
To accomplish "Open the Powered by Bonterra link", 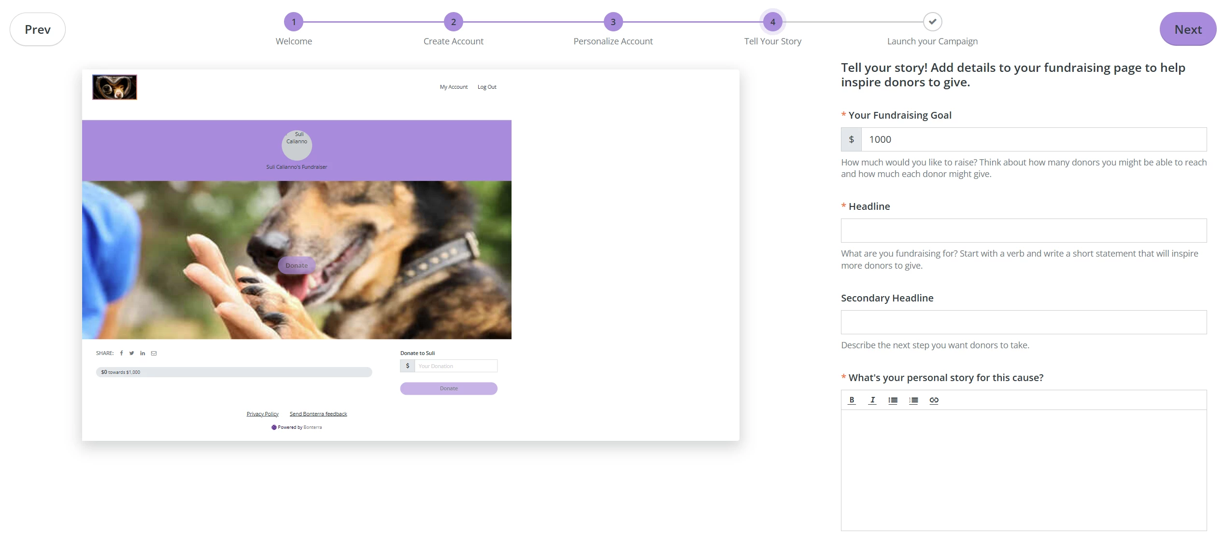I will tap(296, 427).
